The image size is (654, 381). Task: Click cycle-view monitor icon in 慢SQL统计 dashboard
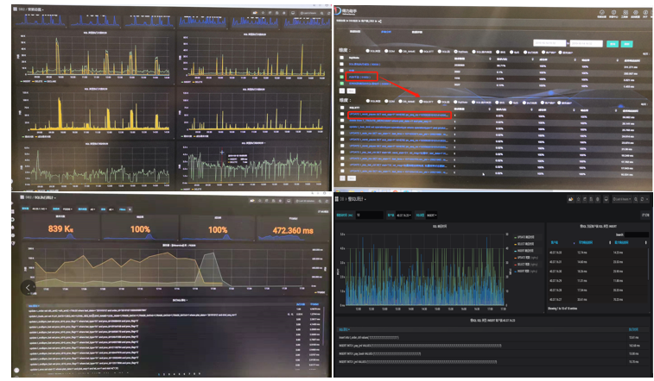click(x=606, y=199)
